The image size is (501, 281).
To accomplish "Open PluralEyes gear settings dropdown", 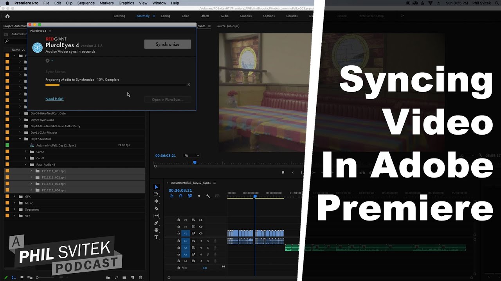I will point(49,60).
